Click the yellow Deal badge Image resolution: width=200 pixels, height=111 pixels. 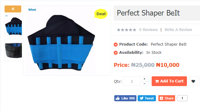pyautogui.click(x=101, y=14)
